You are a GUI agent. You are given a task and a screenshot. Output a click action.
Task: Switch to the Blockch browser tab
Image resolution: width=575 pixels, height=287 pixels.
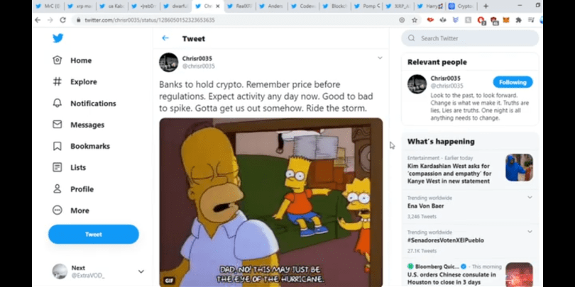click(x=335, y=6)
